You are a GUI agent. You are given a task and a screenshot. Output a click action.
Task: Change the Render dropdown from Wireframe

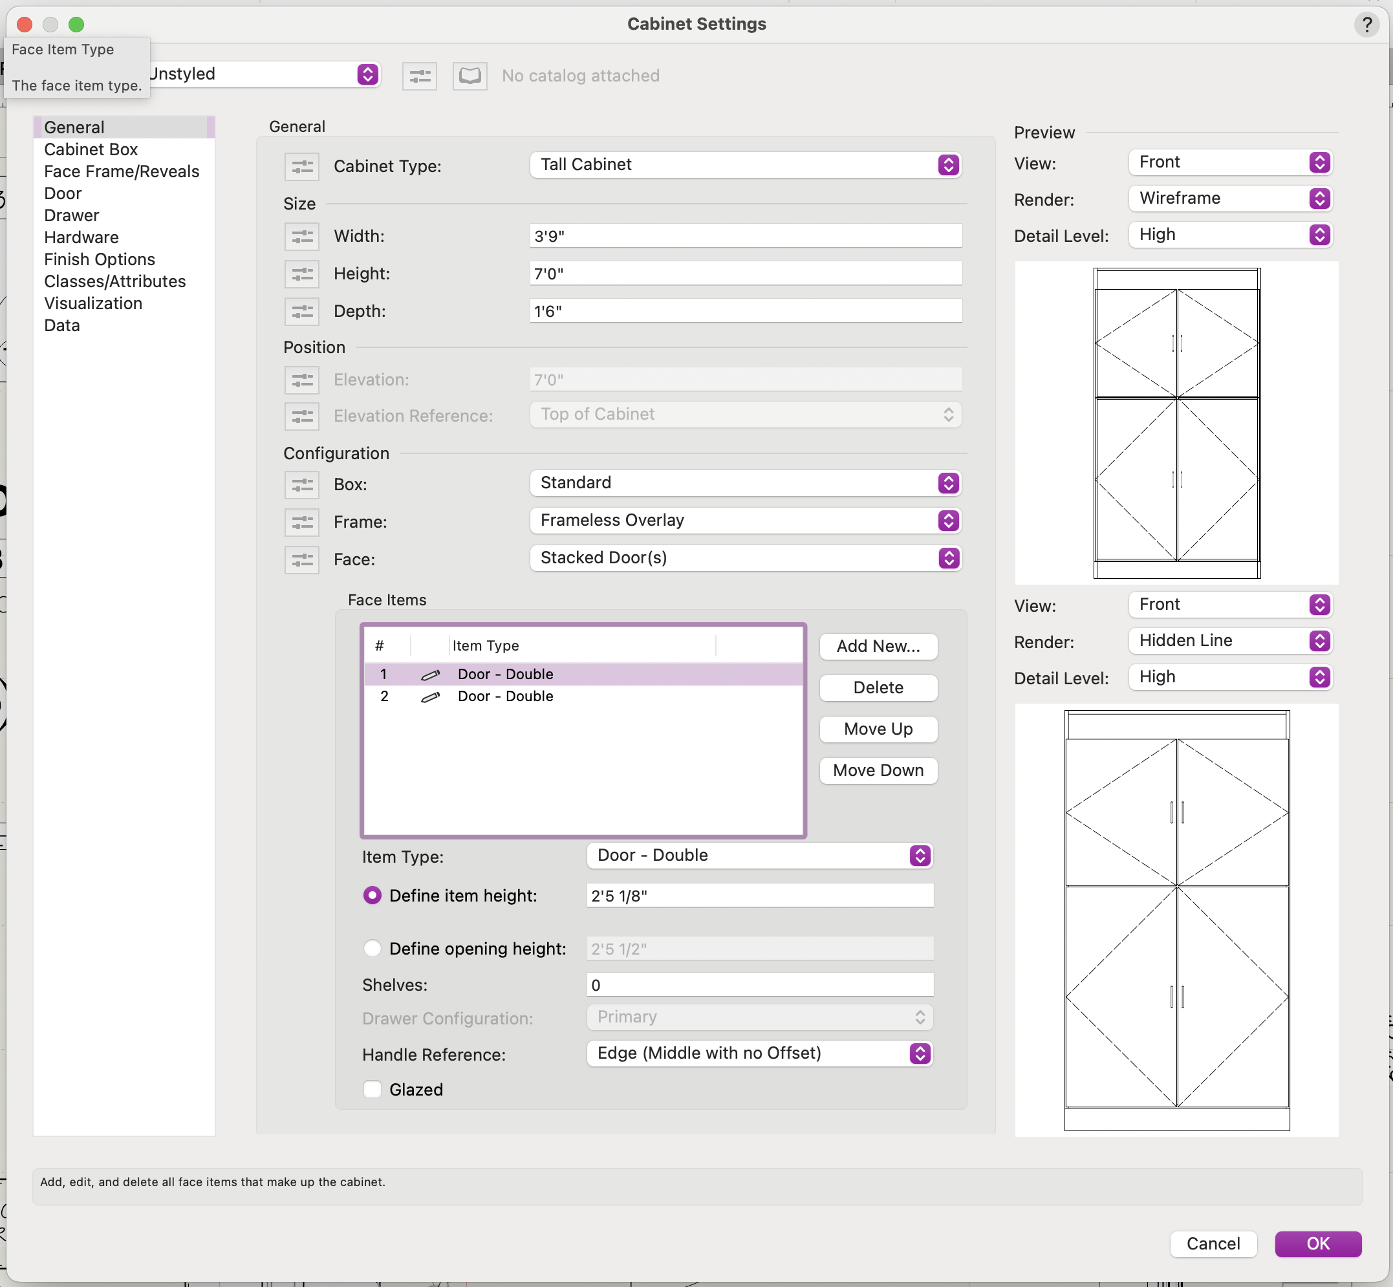(1228, 199)
